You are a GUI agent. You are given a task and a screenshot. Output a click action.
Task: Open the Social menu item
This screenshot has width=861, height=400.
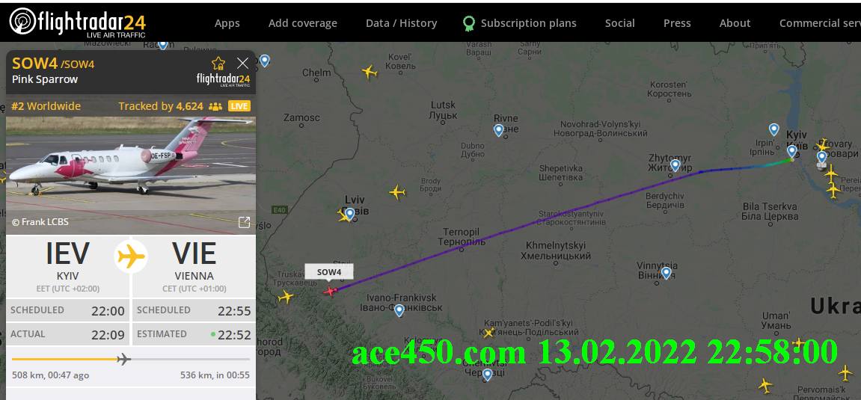pos(619,23)
